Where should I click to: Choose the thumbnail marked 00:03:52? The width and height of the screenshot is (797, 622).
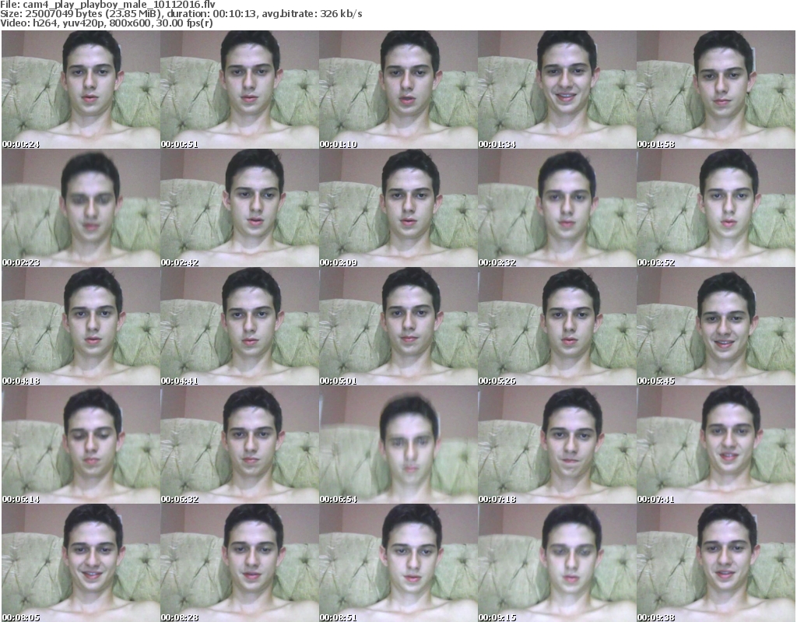coord(716,208)
